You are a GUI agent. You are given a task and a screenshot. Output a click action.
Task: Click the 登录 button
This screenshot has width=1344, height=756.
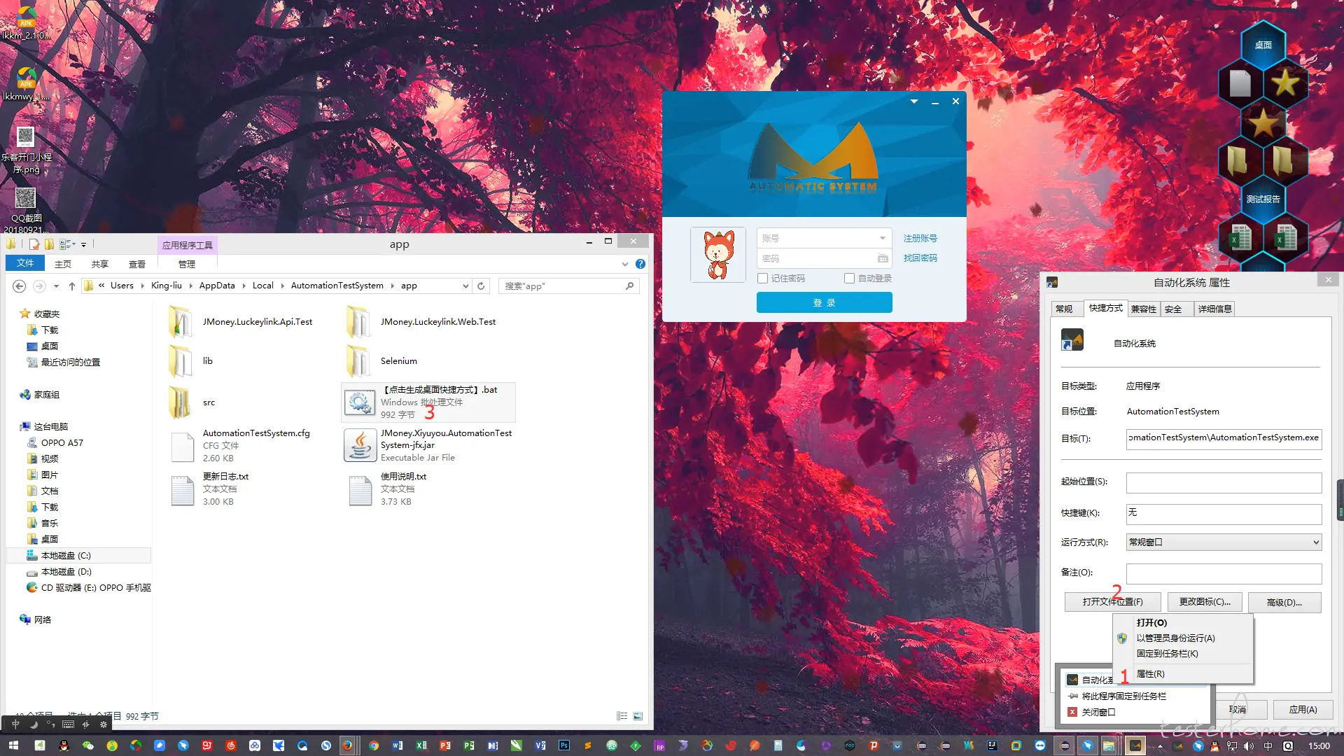click(x=824, y=302)
